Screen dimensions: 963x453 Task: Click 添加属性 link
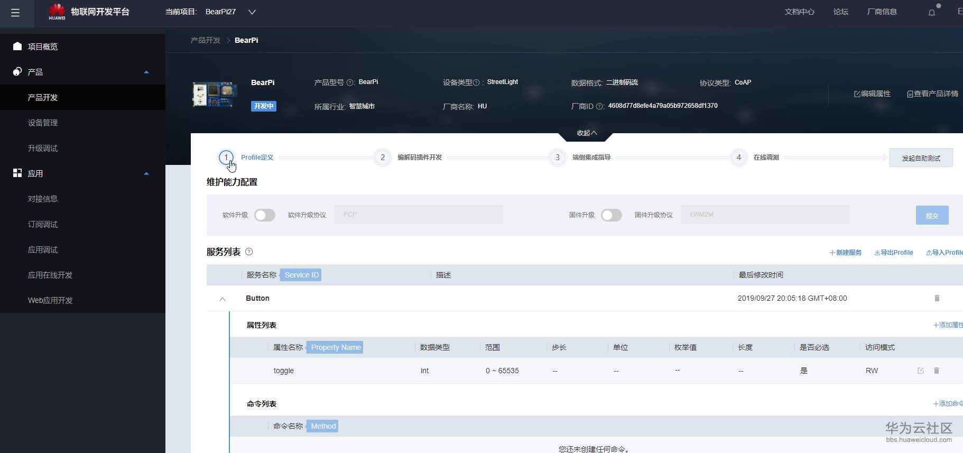[x=948, y=325]
